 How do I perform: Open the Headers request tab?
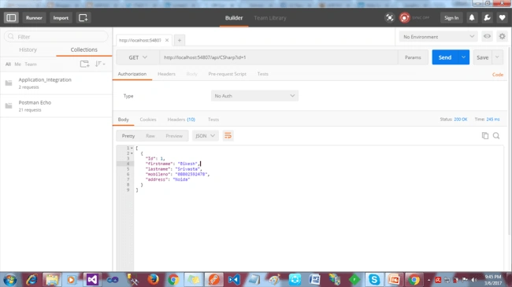pyautogui.click(x=166, y=74)
